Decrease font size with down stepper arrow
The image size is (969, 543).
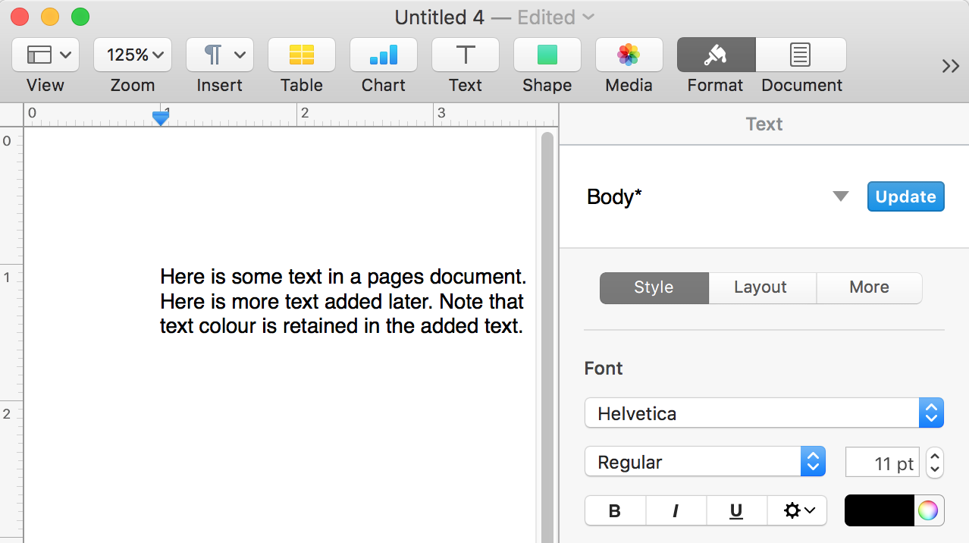coord(935,470)
